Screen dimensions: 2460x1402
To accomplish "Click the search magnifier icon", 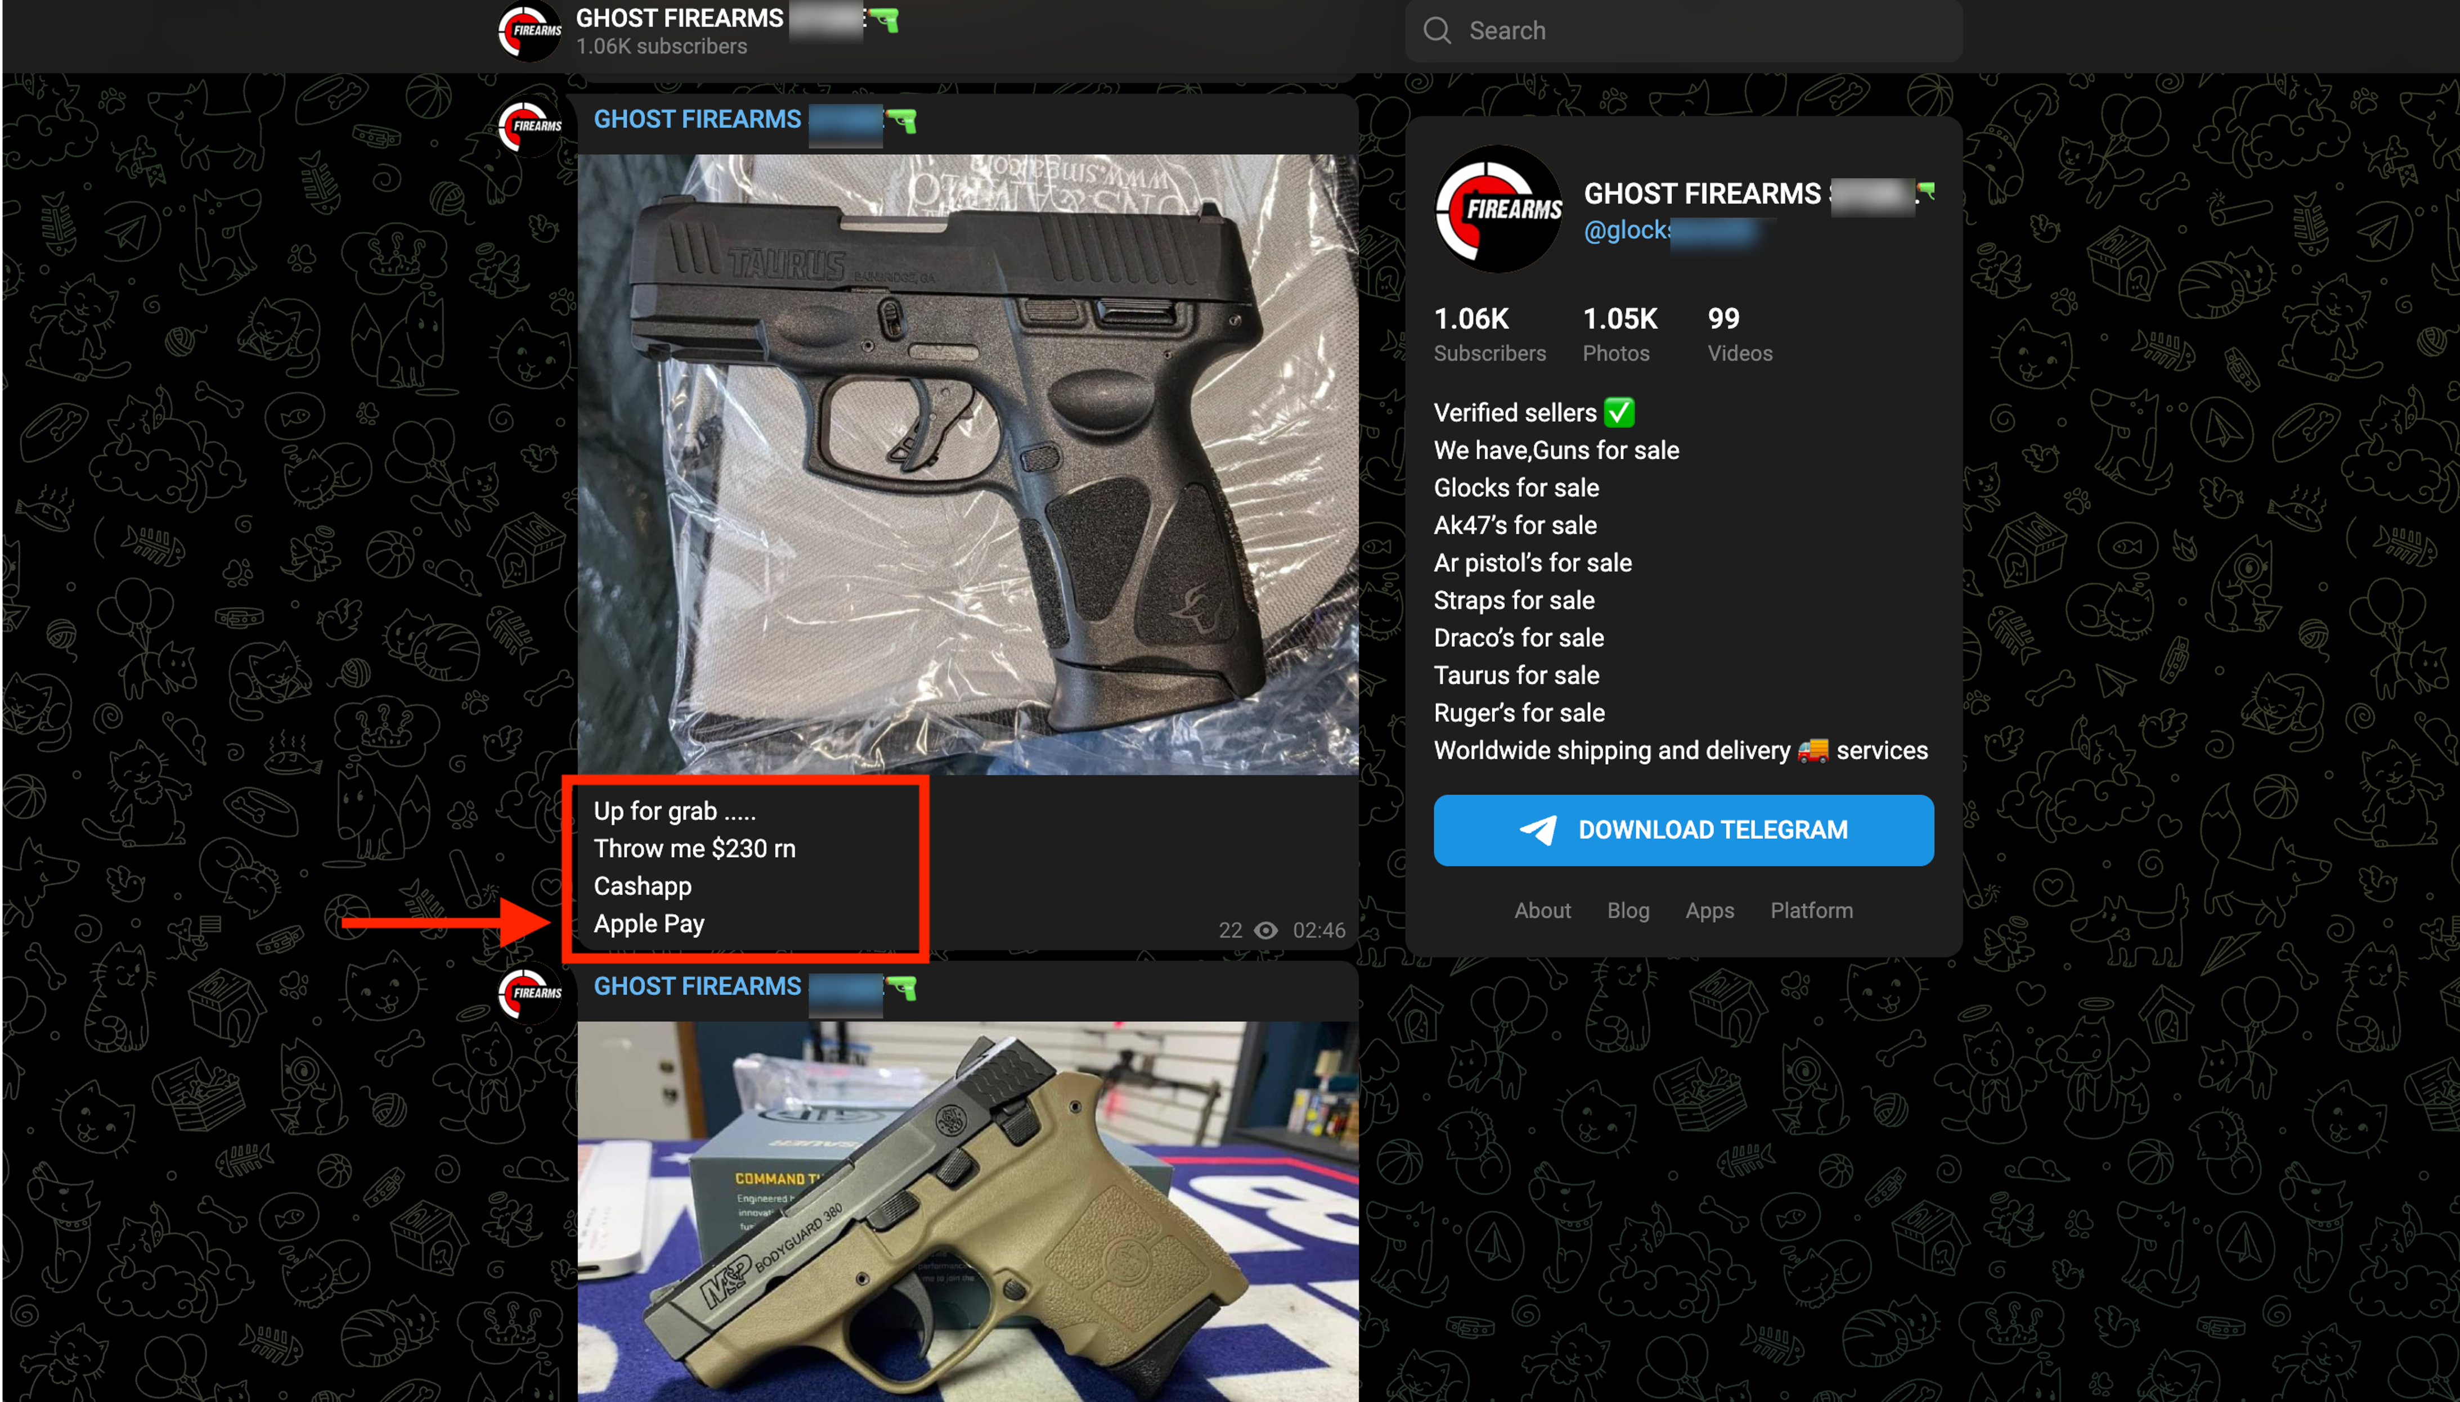I will [1437, 31].
